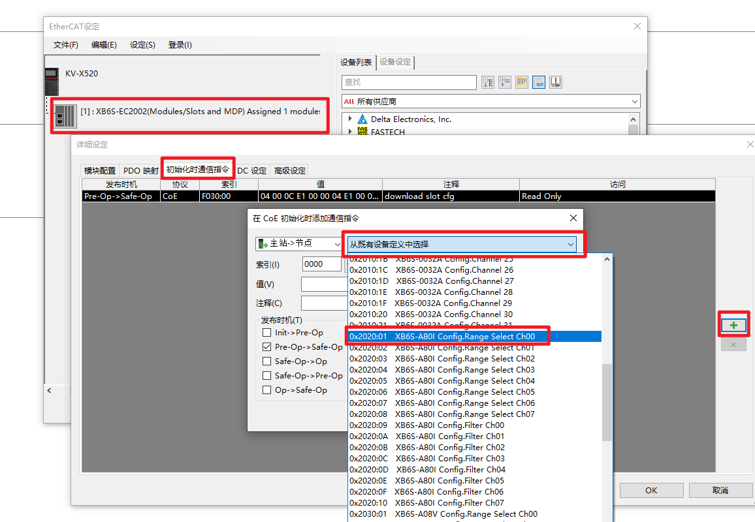This screenshot has width=755, height=522.
Task: Click the EST folder icon in toolbar
Action: coord(522,82)
